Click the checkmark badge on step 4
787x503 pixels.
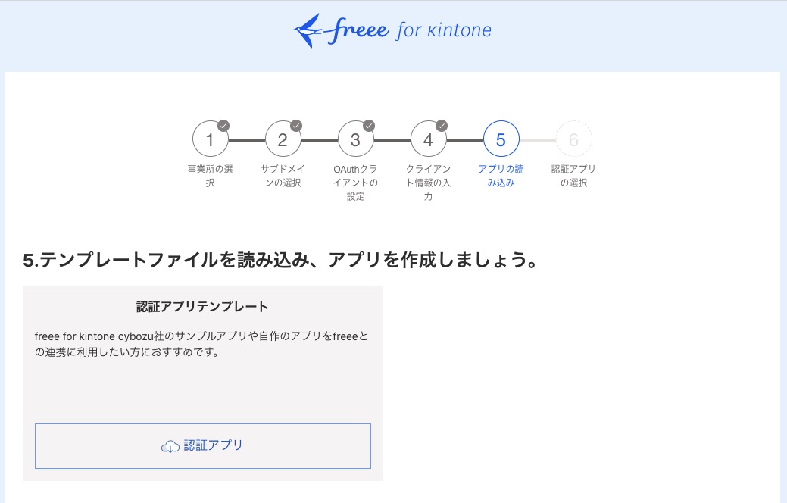point(442,126)
